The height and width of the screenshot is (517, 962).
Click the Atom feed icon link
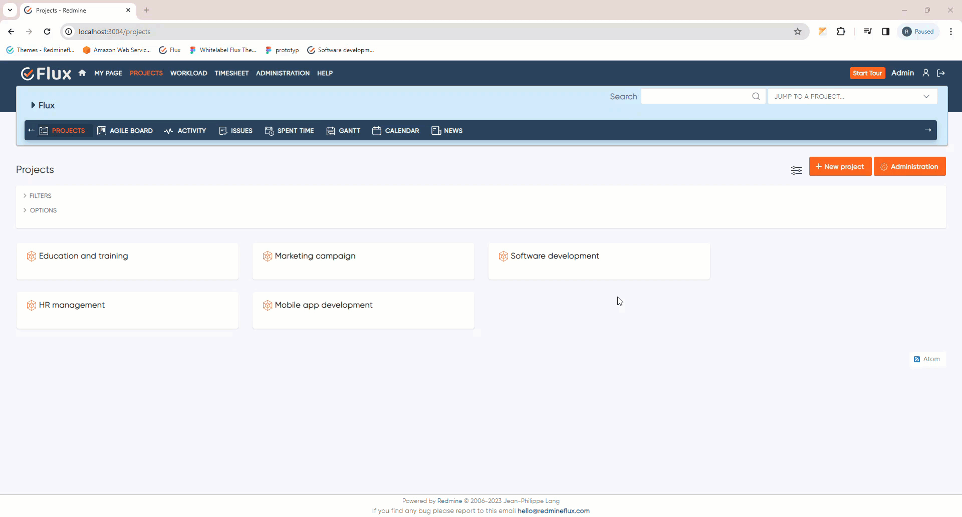927,359
